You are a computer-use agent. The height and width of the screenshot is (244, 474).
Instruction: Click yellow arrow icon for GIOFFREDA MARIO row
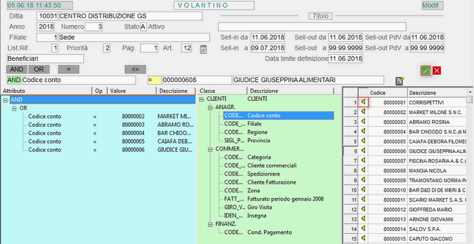tap(363, 209)
